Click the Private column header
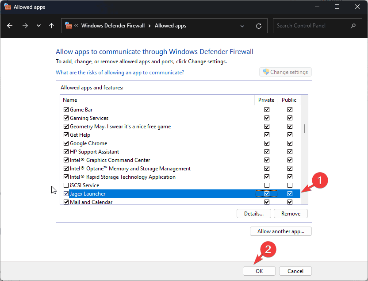 pos(266,100)
